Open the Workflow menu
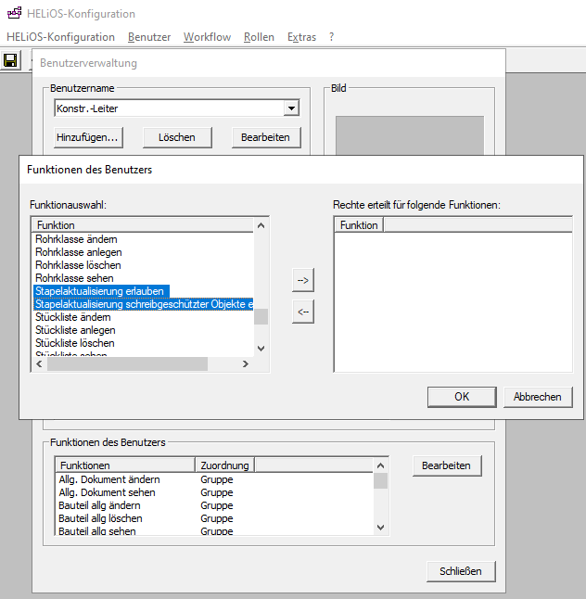Viewport: 586px width, 599px height. pos(207,37)
